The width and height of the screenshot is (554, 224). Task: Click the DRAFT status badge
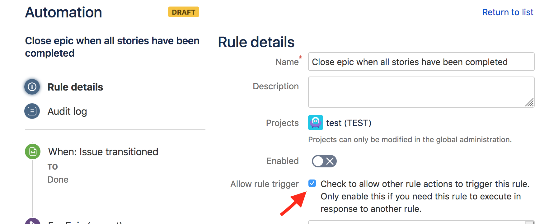[183, 12]
